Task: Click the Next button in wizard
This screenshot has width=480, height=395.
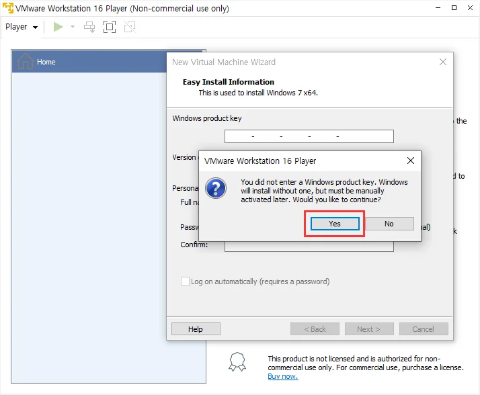Action: (369, 329)
